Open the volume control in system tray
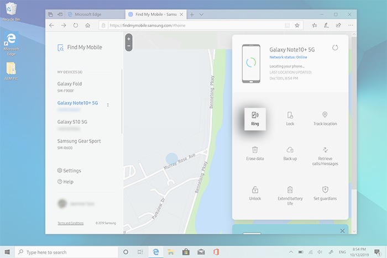Image resolution: width=387 pixels, height=258 pixels. (x=320, y=252)
